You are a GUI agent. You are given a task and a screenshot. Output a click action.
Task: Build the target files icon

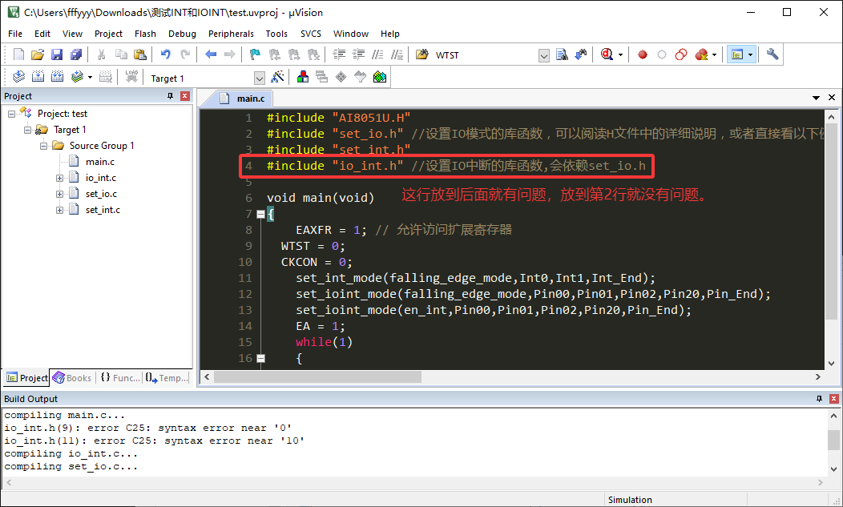[x=38, y=77]
